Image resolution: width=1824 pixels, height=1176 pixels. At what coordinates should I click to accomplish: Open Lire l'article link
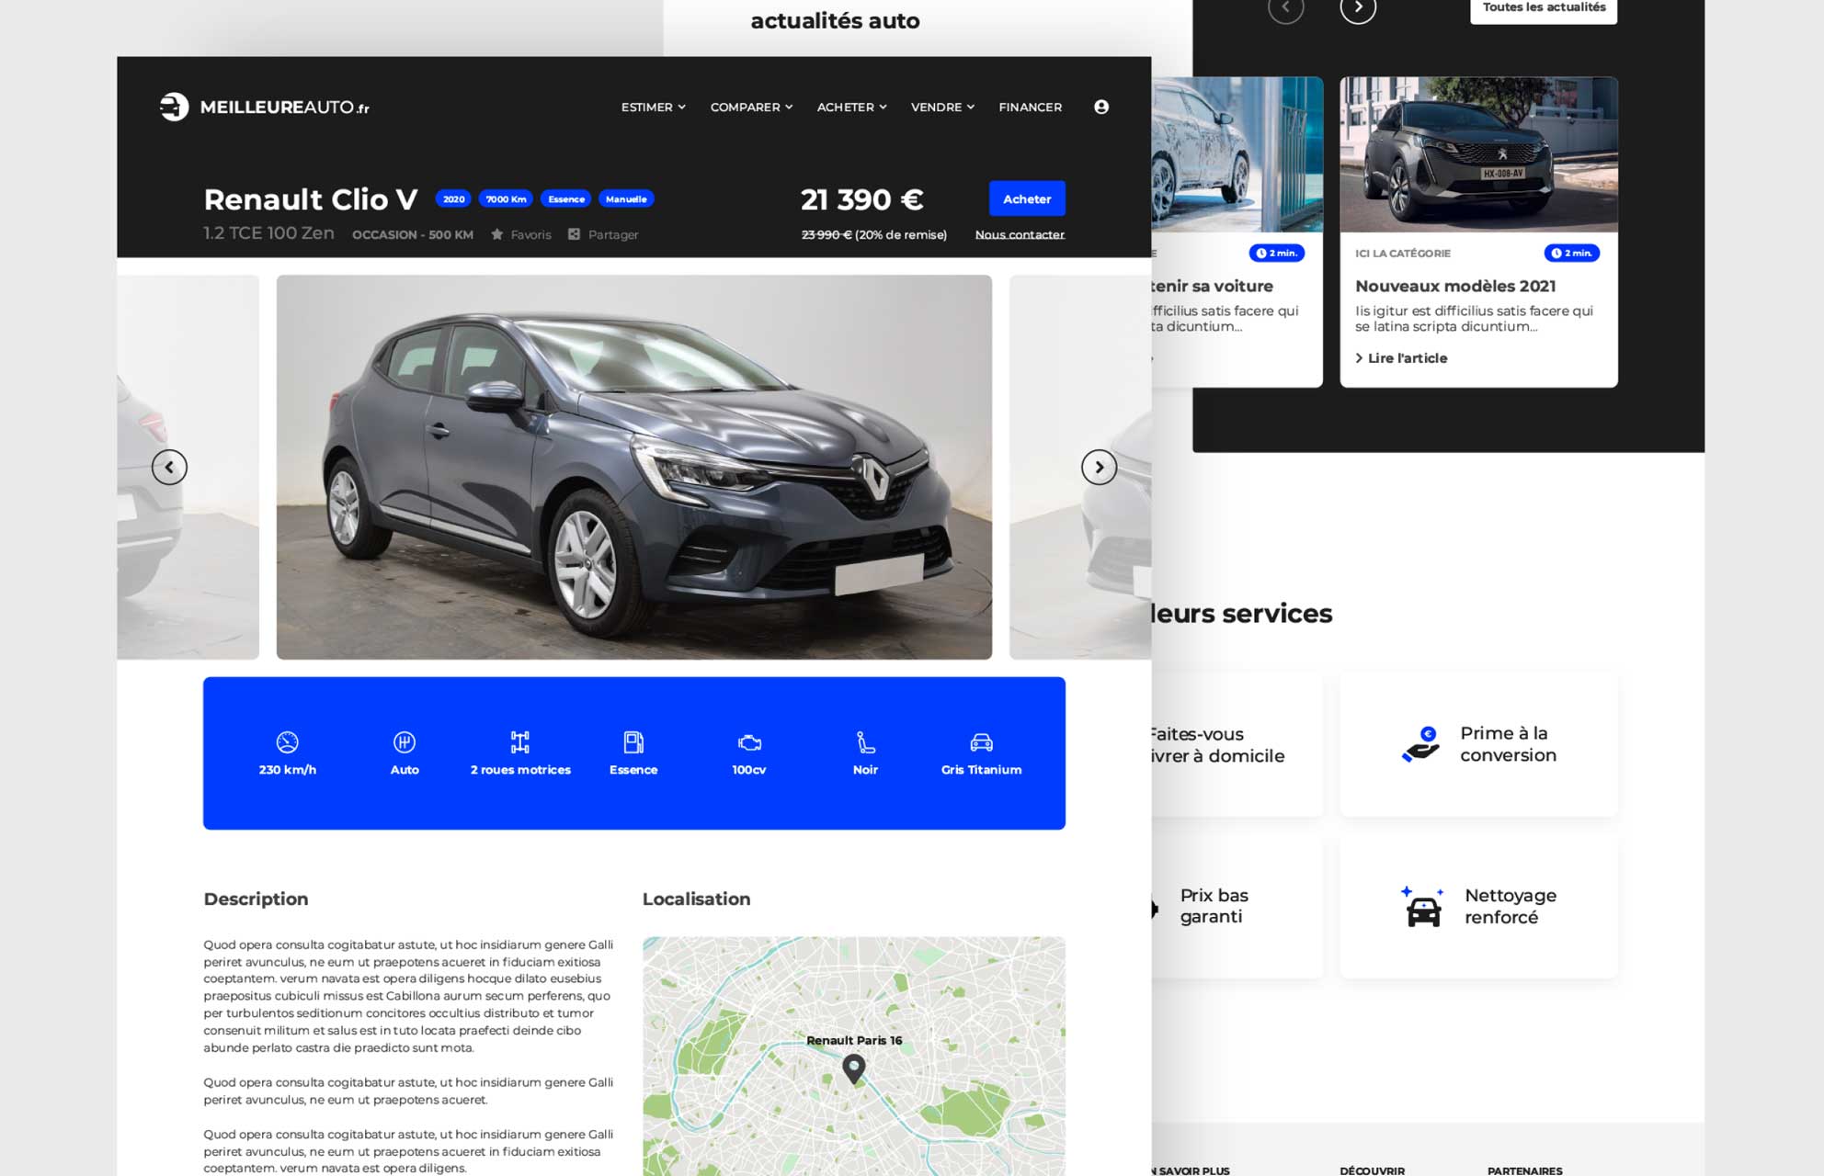point(1401,358)
